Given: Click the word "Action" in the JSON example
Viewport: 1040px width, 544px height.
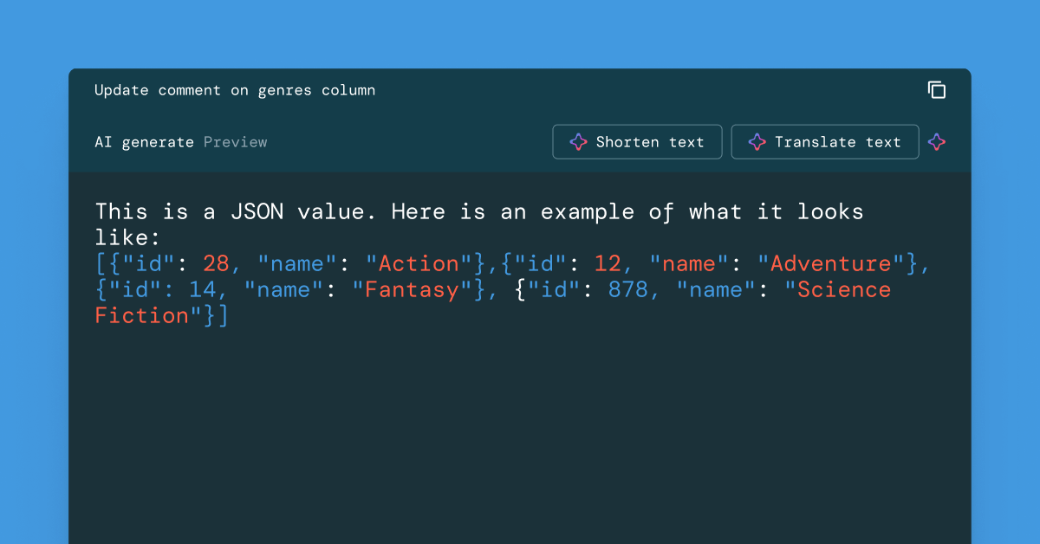Looking at the screenshot, I should (419, 263).
